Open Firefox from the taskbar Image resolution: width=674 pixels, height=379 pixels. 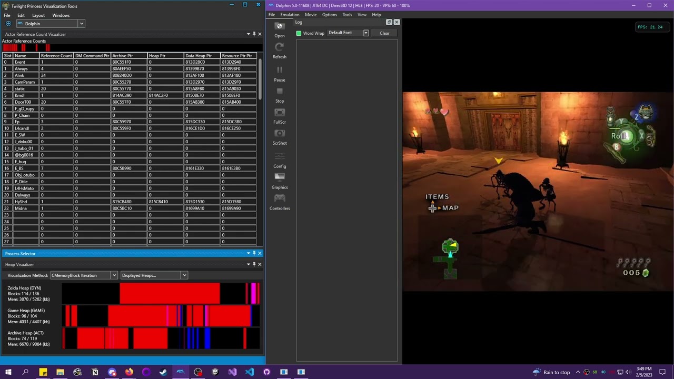(x=129, y=372)
